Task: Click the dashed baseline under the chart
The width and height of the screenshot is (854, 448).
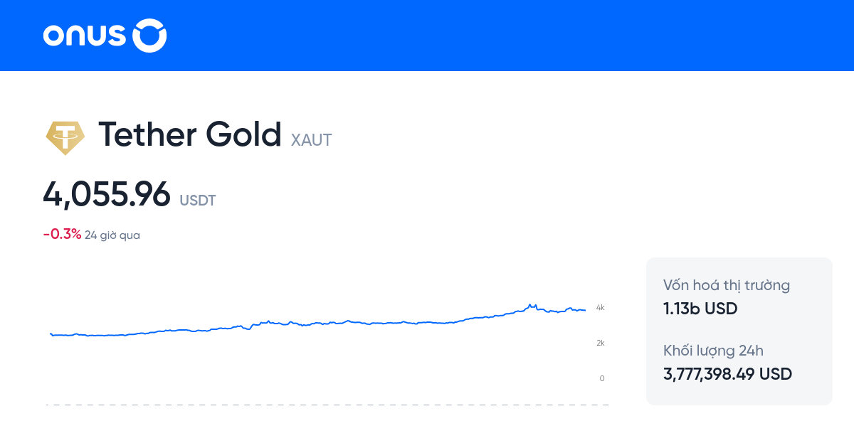Action: pyautogui.click(x=324, y=405)
